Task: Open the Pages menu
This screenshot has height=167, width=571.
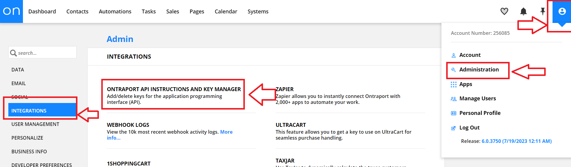Action: (197, 11)
